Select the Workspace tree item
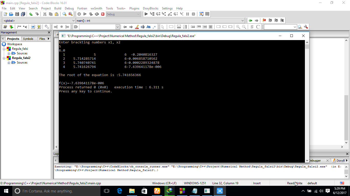 point(14,44)
